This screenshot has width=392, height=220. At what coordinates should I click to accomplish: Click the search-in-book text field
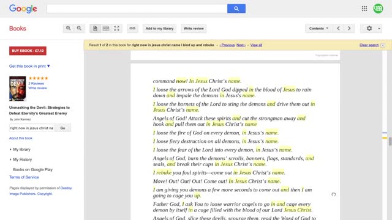coord(31,128)
